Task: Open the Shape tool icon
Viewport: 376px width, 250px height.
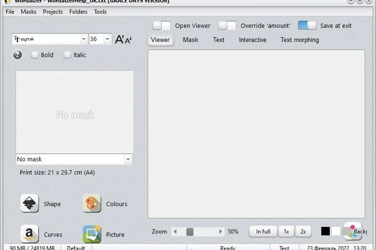Action: pyautogui.click(x=30, y=203)
